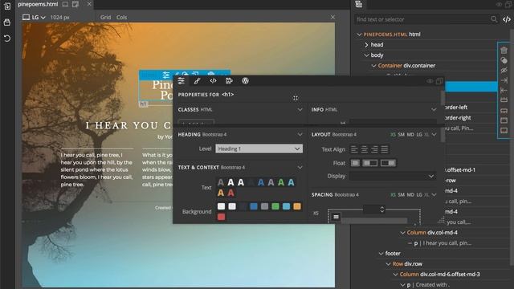Viewport: 514px width, 289px height.
Task: Click the save/print icon in the left sidebar
Action: pyautogui.click(x=7, y=22)
